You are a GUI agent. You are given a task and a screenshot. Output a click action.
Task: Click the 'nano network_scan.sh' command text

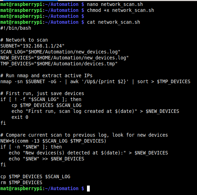(115, 5)
